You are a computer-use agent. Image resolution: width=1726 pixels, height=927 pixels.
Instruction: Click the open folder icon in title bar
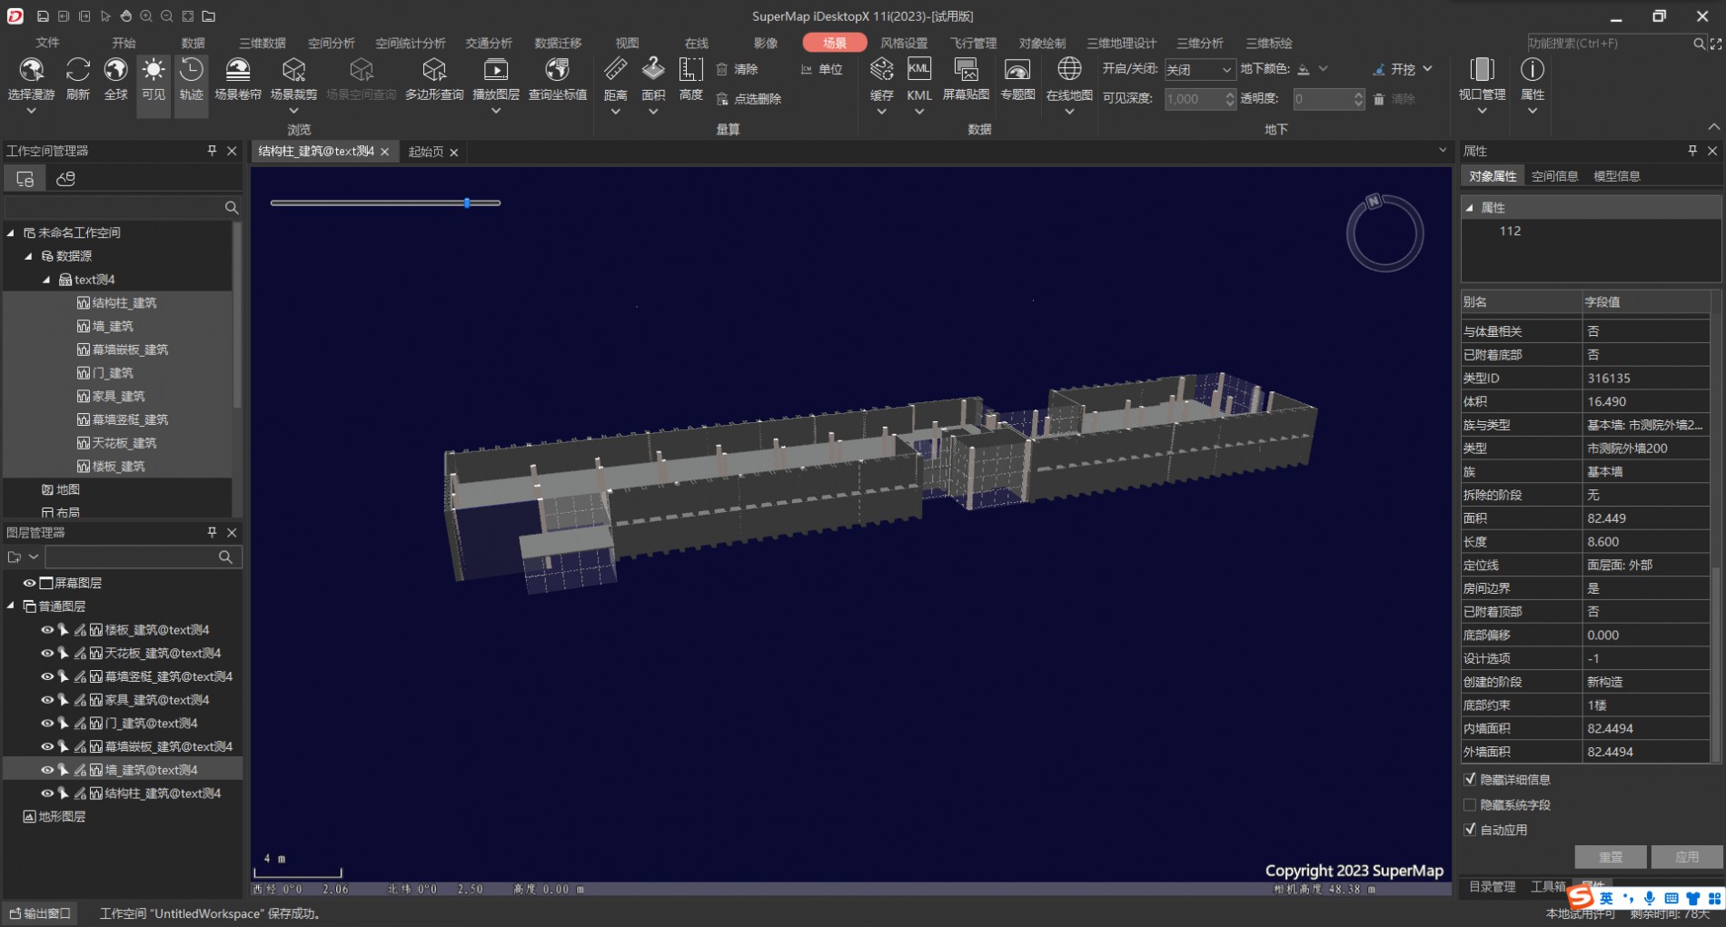[x=209, y=16]
